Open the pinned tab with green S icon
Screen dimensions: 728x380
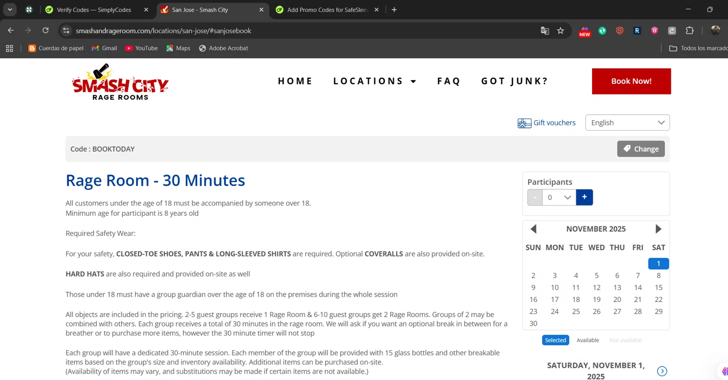click(x=29, y=10)
